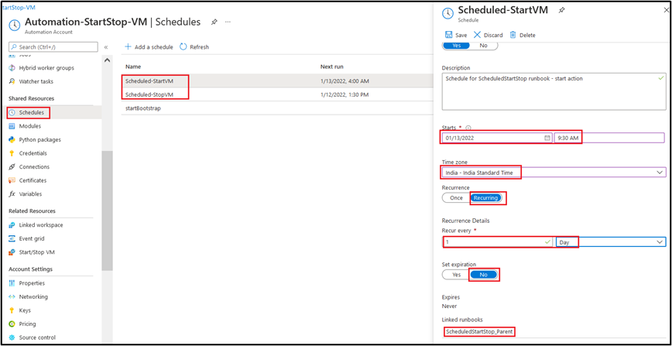
Task: Set the enabled toggle to No
Action: [483, 46]
